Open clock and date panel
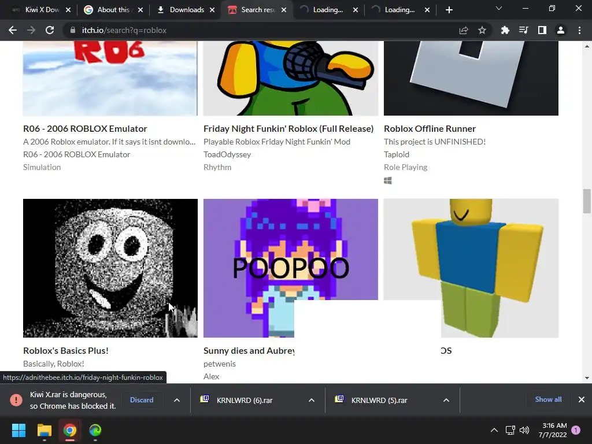 (x=552, y=430)
